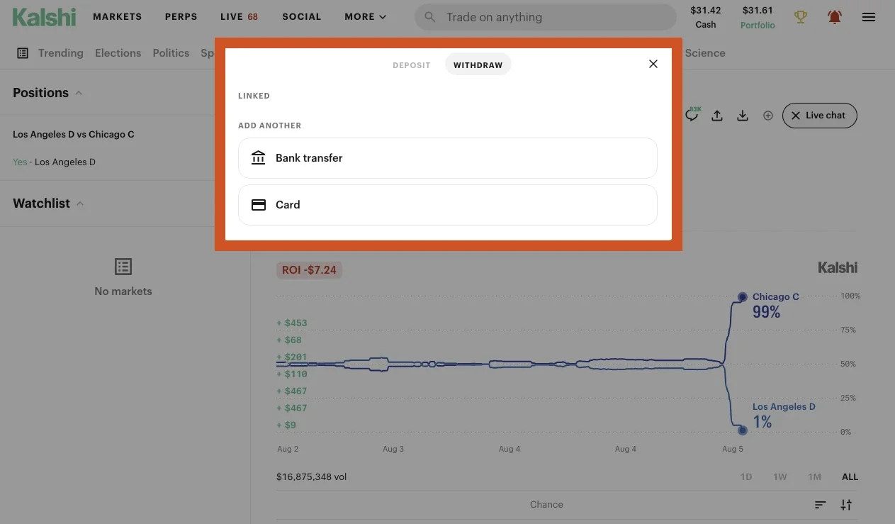Select the Politics category tab
The width and height of the screenshot is (895, 524).
tap(171, 53)
